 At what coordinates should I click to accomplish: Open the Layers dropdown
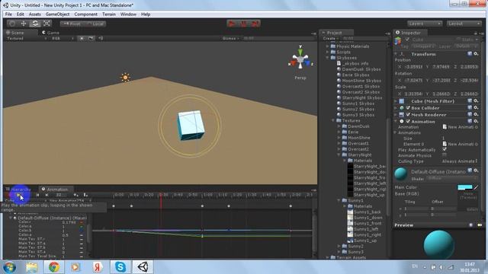tap(425, 24)
